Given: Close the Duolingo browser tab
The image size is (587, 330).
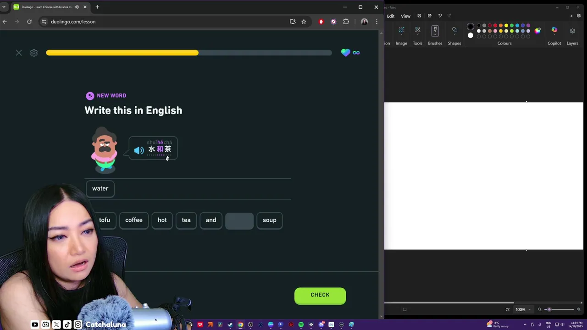Looking at the screenshot, I should click(x=85, y=7).
